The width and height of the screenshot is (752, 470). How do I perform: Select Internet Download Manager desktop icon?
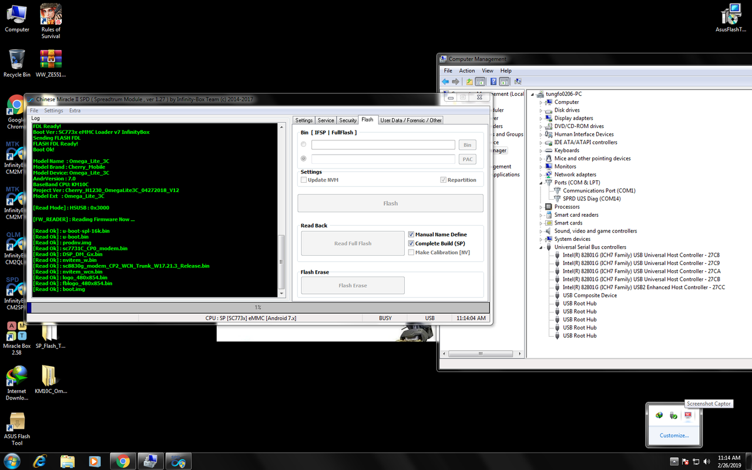click(16, 383)
